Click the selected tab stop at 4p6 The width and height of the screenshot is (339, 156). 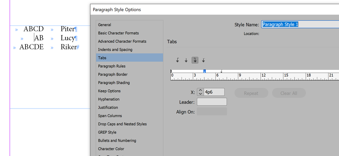205,71
